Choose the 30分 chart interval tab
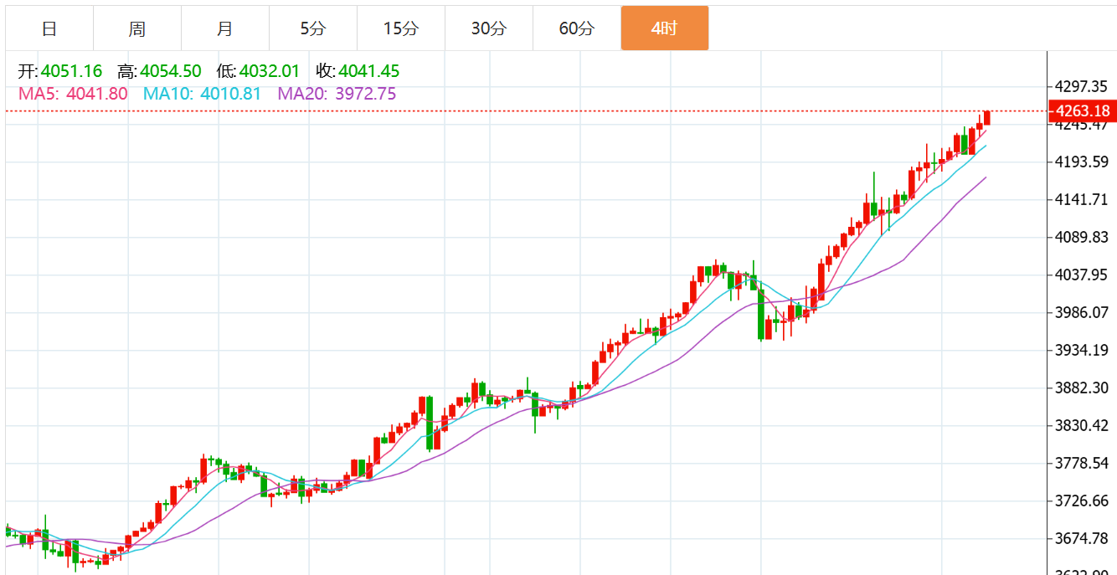The height and width of the screenshot is (575, 1117). click(x=488, y=28)
